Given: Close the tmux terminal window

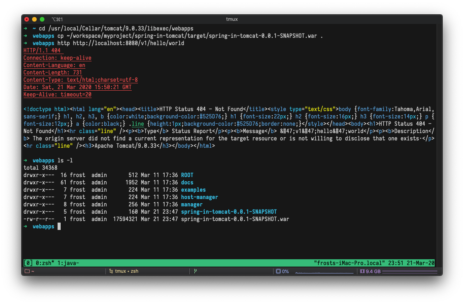Looking at the screenshot, I should pyautogui.click(x=27, y=19).
